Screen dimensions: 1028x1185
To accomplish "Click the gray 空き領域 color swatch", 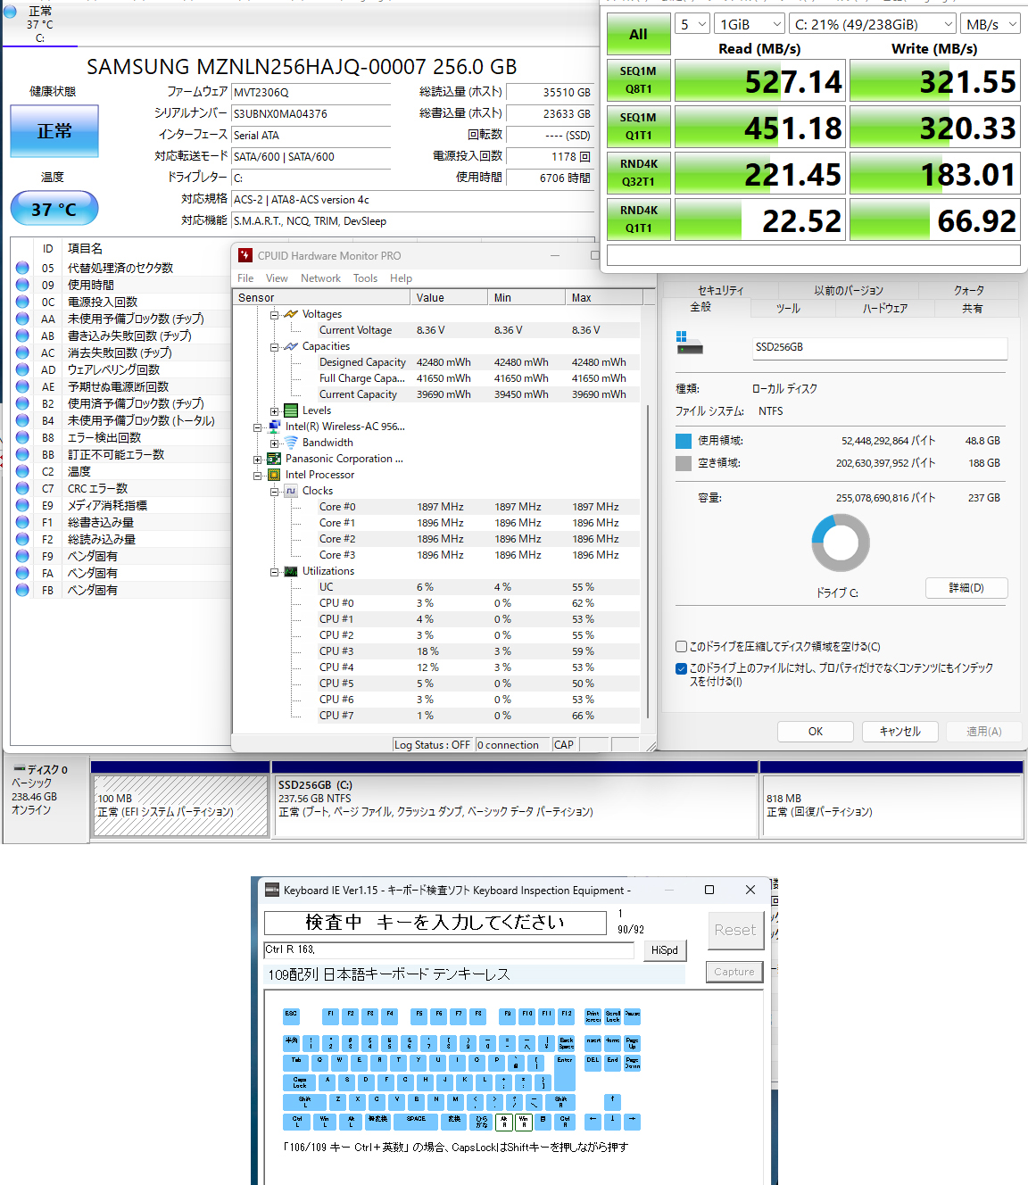I will tap(684, 463).
